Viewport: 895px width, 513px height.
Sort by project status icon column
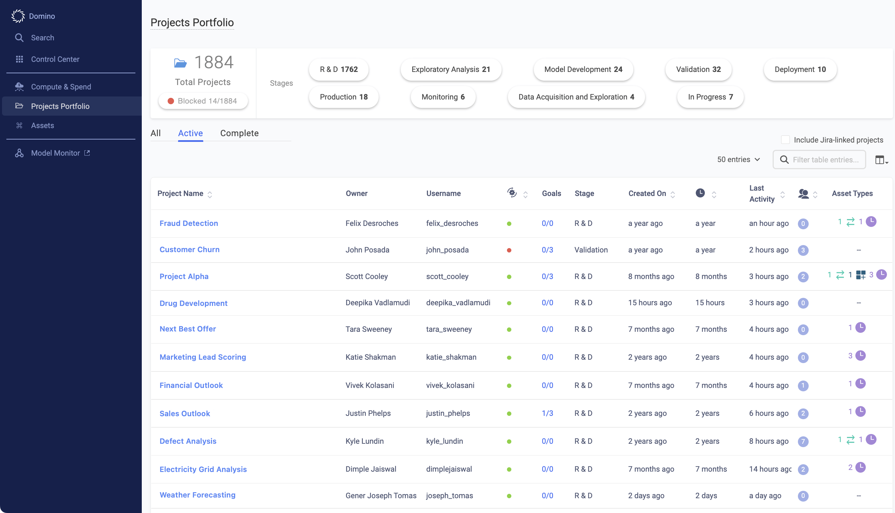525,195
